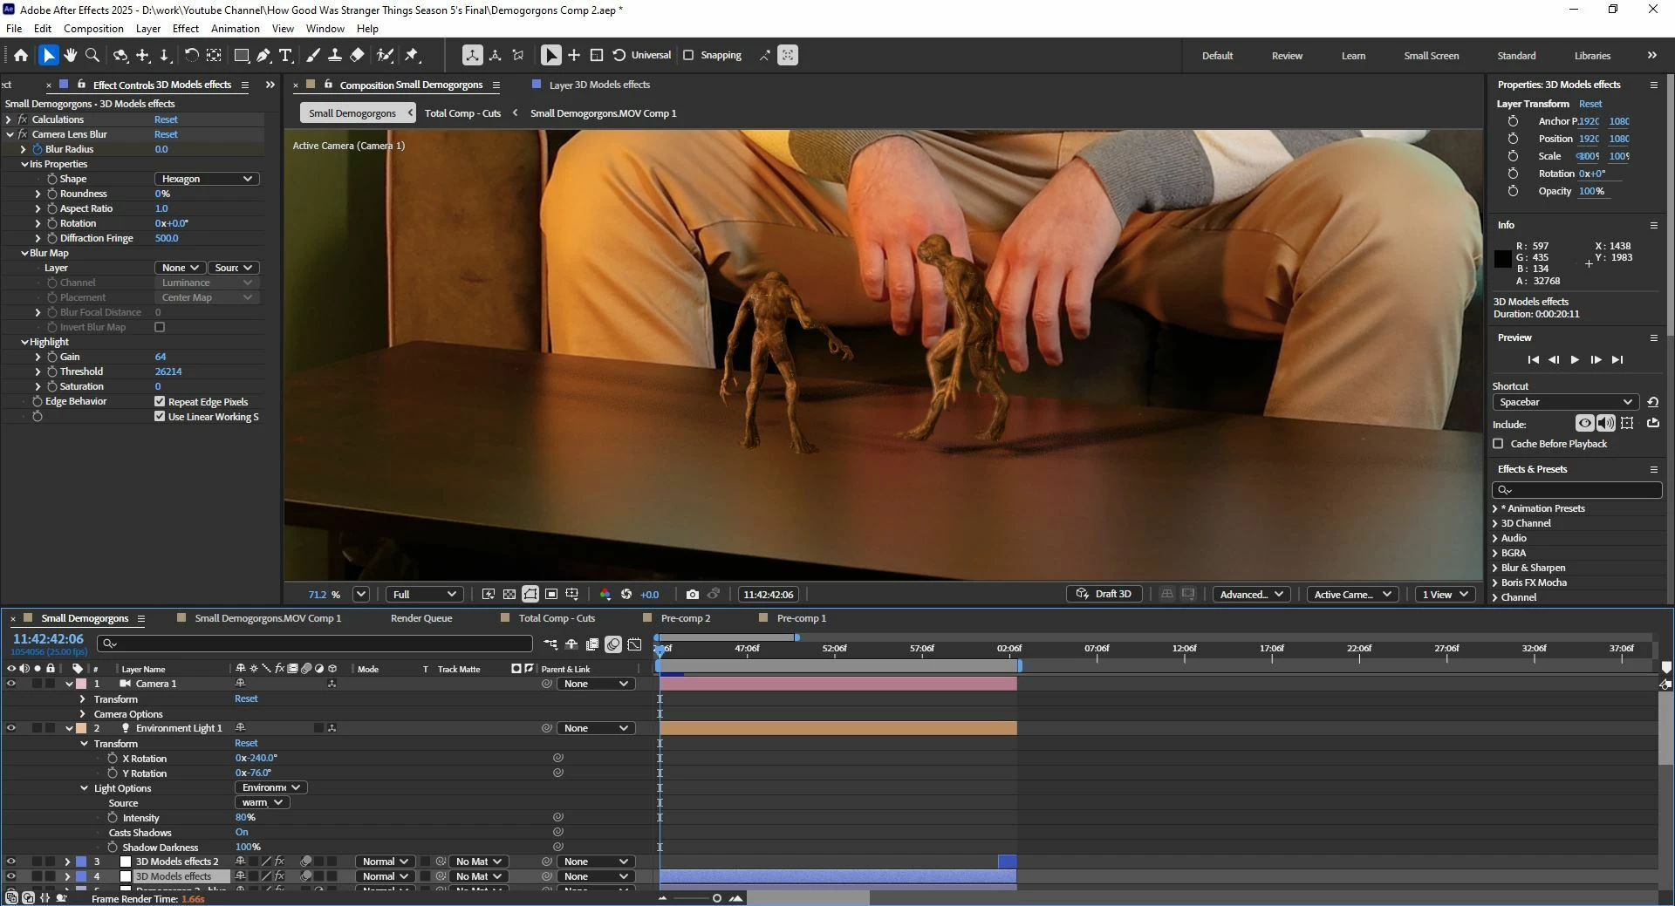Image resolution: width=1675 pixels, height=906 pixels.
Task: Click the Draft 3D button
Action: click(1104, 595)
